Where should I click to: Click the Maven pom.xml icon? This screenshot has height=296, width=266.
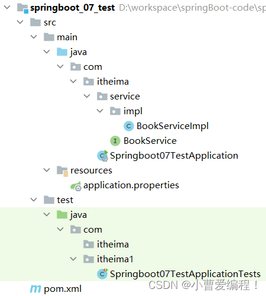tap(35, 289)
